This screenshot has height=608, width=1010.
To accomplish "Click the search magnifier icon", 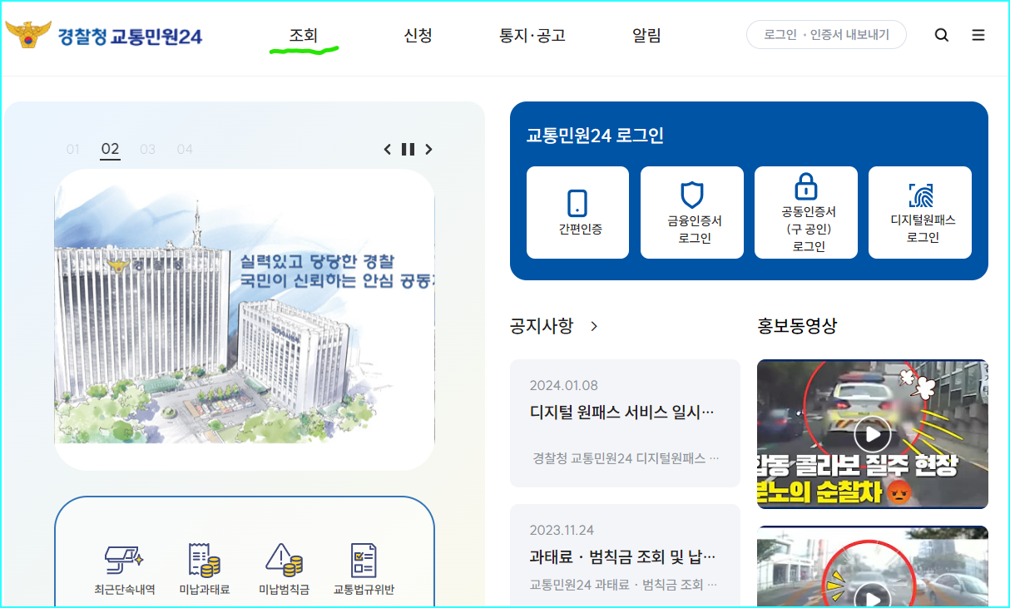I will tap(942, 35).
